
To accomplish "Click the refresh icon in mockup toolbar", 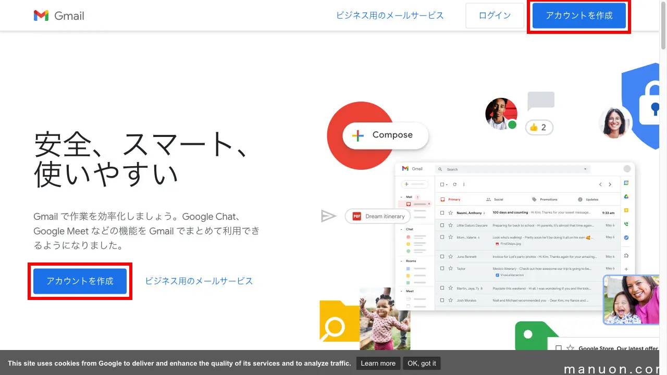I will coord(454,184).
